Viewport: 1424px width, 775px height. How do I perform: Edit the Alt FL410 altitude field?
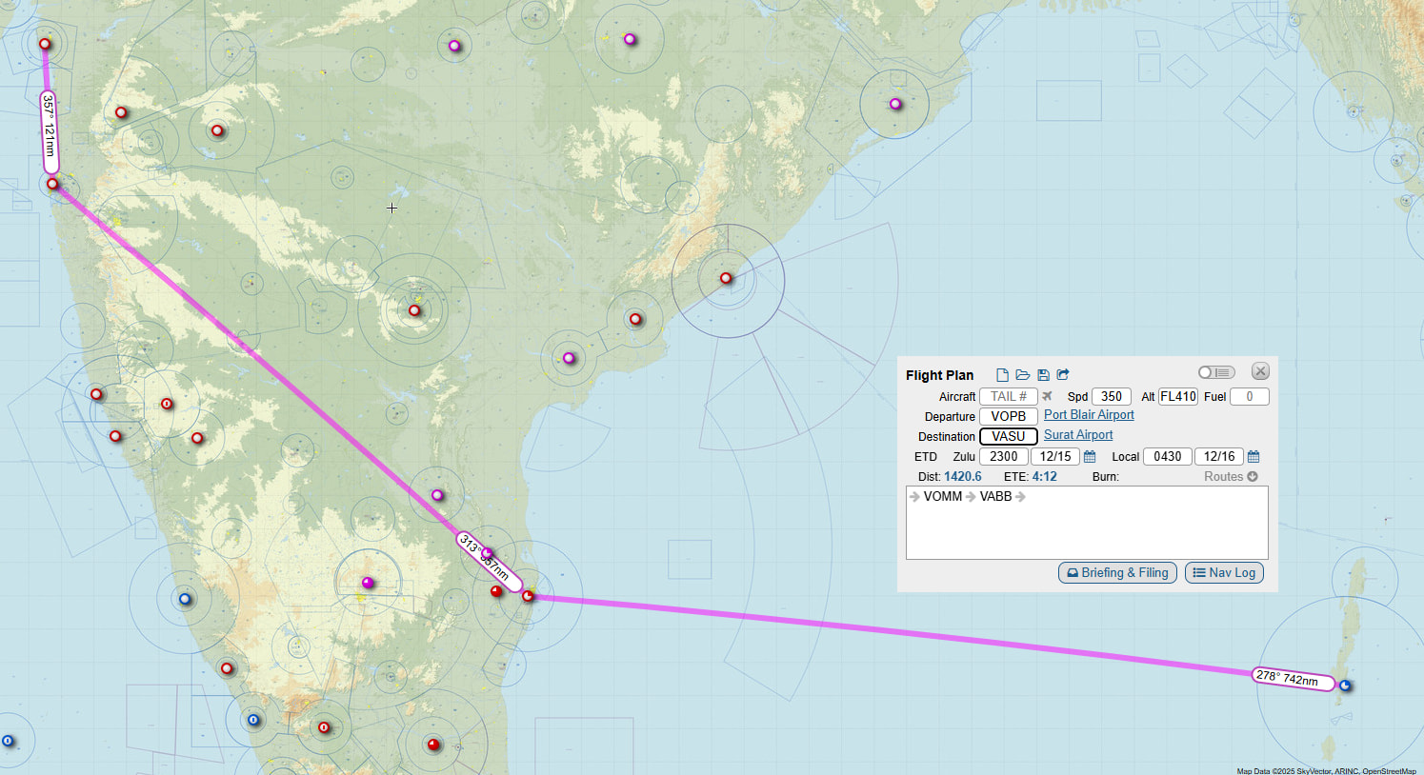1177,397
